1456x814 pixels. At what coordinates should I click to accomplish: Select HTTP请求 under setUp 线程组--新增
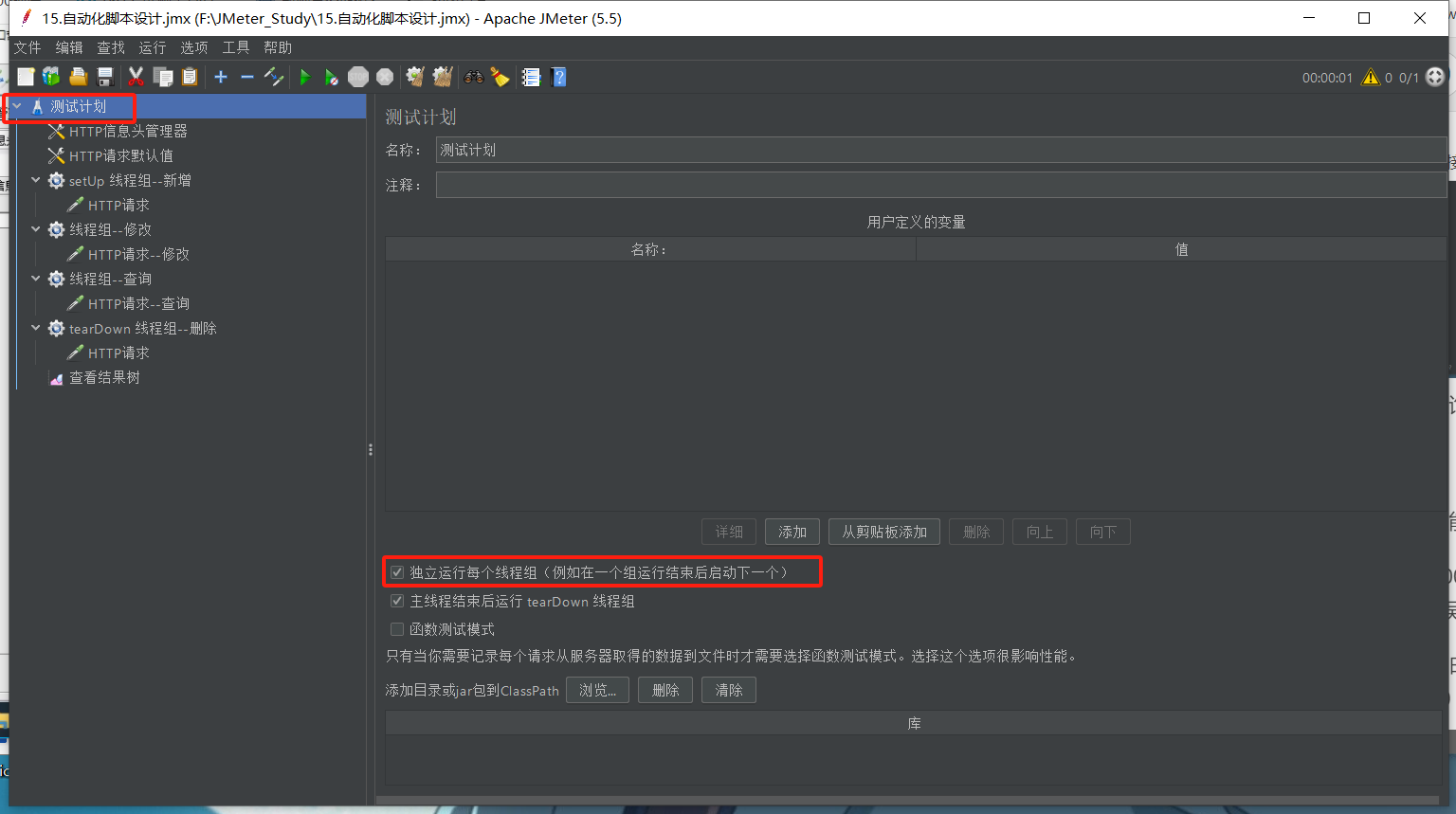click(x=118, y=205)
